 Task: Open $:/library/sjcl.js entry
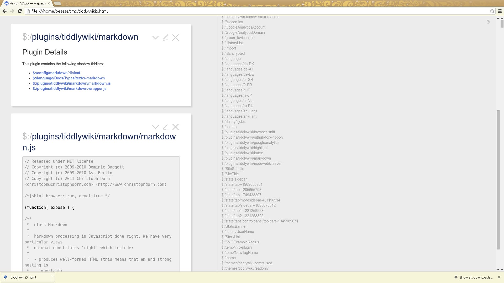(x=233, y=122)
